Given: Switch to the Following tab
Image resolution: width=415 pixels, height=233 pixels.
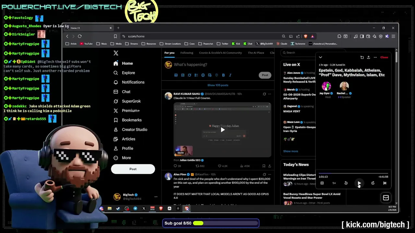Looking at the screenshot, I should 187,53.
